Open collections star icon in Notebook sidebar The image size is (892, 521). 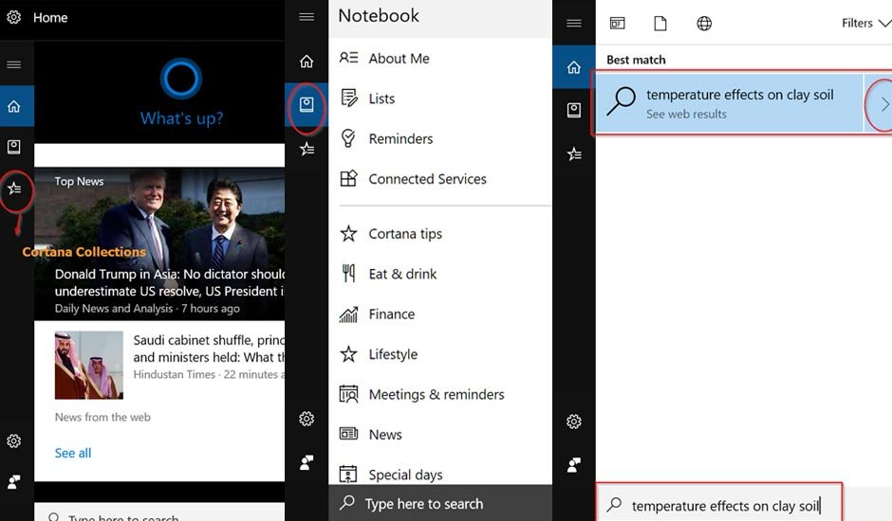coord(307,149)
